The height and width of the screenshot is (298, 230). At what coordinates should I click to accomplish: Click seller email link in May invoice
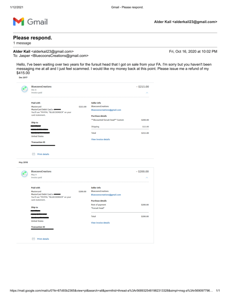coord(106,195)
